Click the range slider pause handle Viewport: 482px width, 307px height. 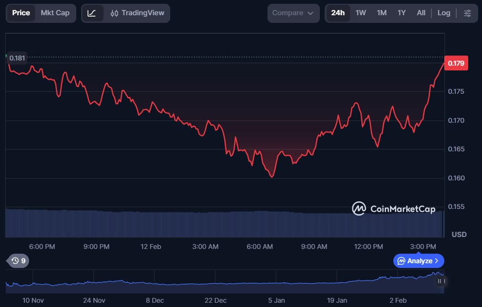tap(441, 281)
